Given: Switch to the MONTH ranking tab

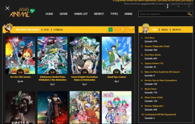Looking at the screenshot, I should click(x=177, y=30).
